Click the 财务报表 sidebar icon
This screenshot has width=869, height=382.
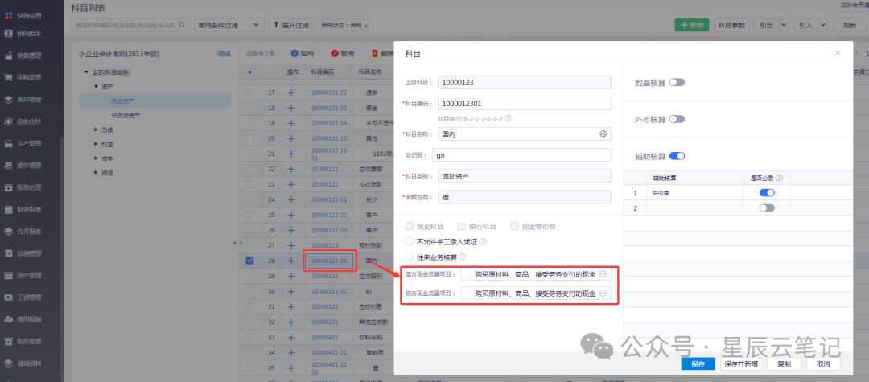[9, 209]
